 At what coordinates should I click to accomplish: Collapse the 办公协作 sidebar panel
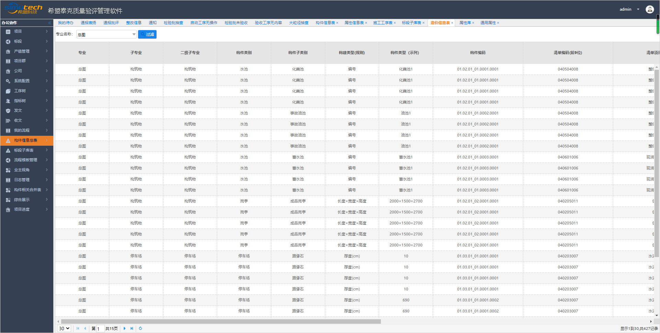[x=49, y=23]
